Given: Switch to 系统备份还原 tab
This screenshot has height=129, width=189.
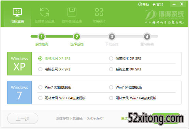Looking at the screenshot, I should 45,16.
